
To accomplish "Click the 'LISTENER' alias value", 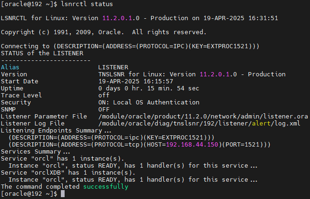I will click(x=113, y=67).
